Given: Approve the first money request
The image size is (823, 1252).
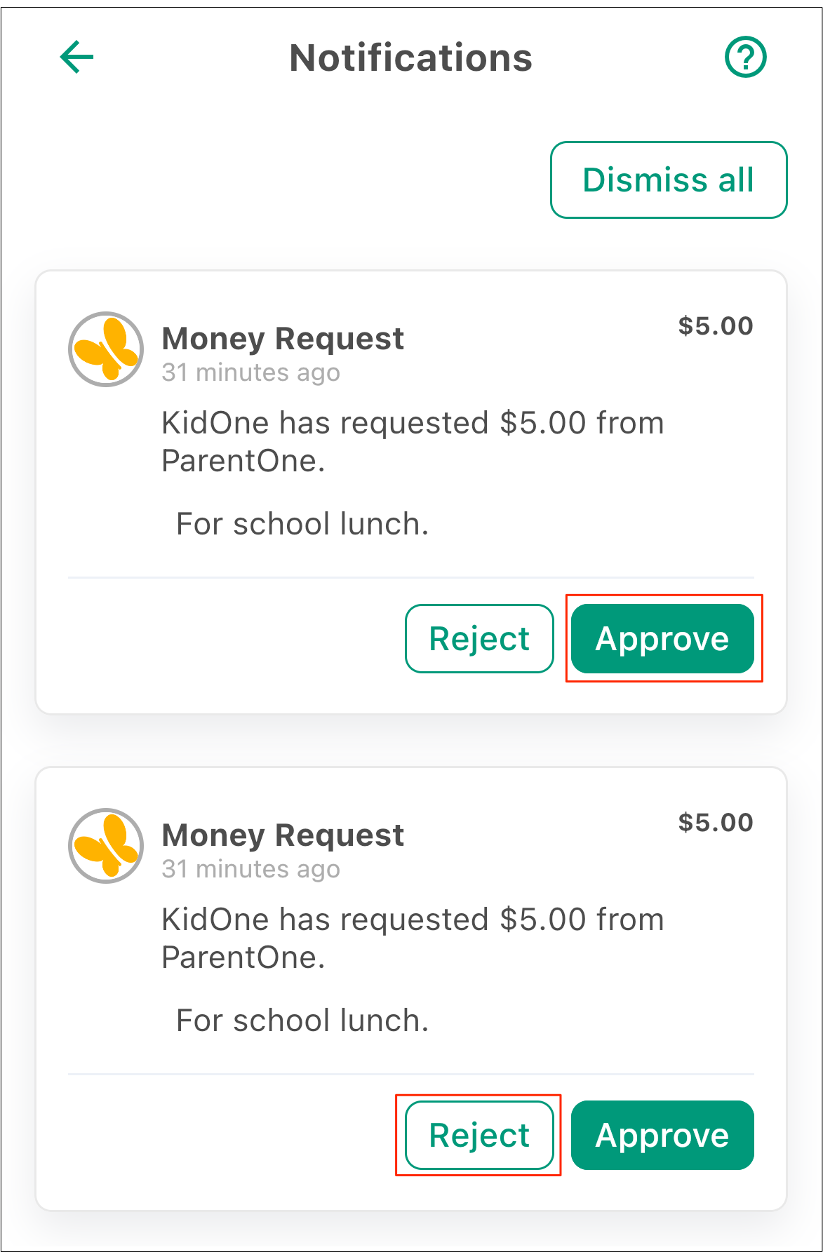Looking at the screenshot, I should tap(662, 638).
